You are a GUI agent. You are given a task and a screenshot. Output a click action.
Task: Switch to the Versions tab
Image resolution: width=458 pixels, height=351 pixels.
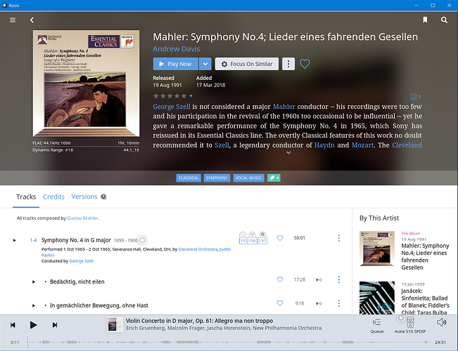[84, 197]
